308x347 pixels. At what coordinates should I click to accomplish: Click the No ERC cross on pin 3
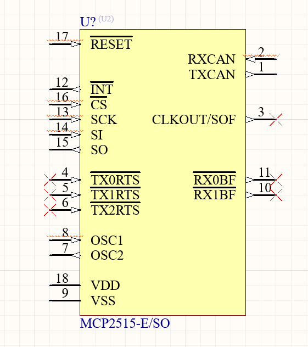pyautogui.click(x=276, y=120)
